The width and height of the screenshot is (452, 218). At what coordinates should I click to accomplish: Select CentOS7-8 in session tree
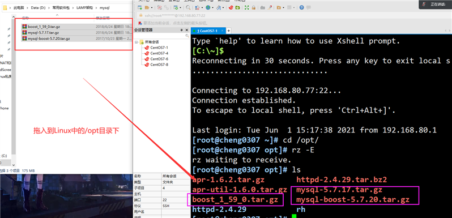pyautogui.click(x=159, y=65)
